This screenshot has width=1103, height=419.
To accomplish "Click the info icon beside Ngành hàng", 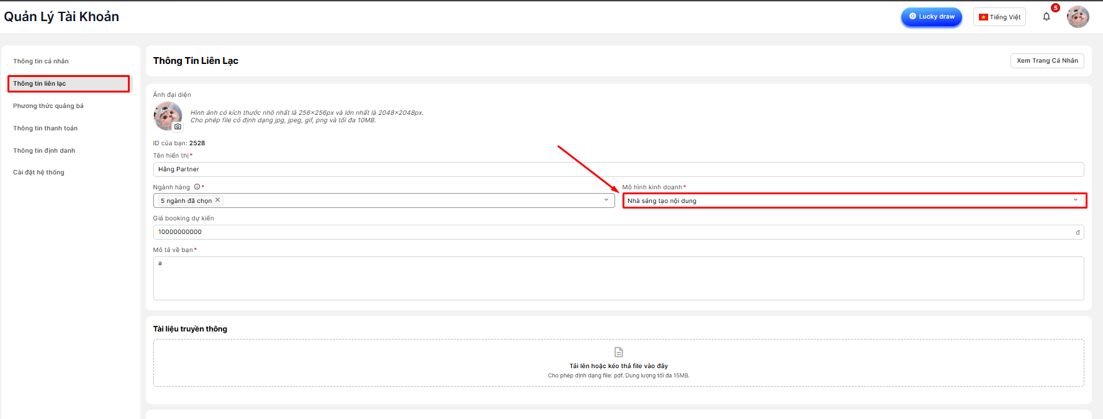I will (197, 187).
